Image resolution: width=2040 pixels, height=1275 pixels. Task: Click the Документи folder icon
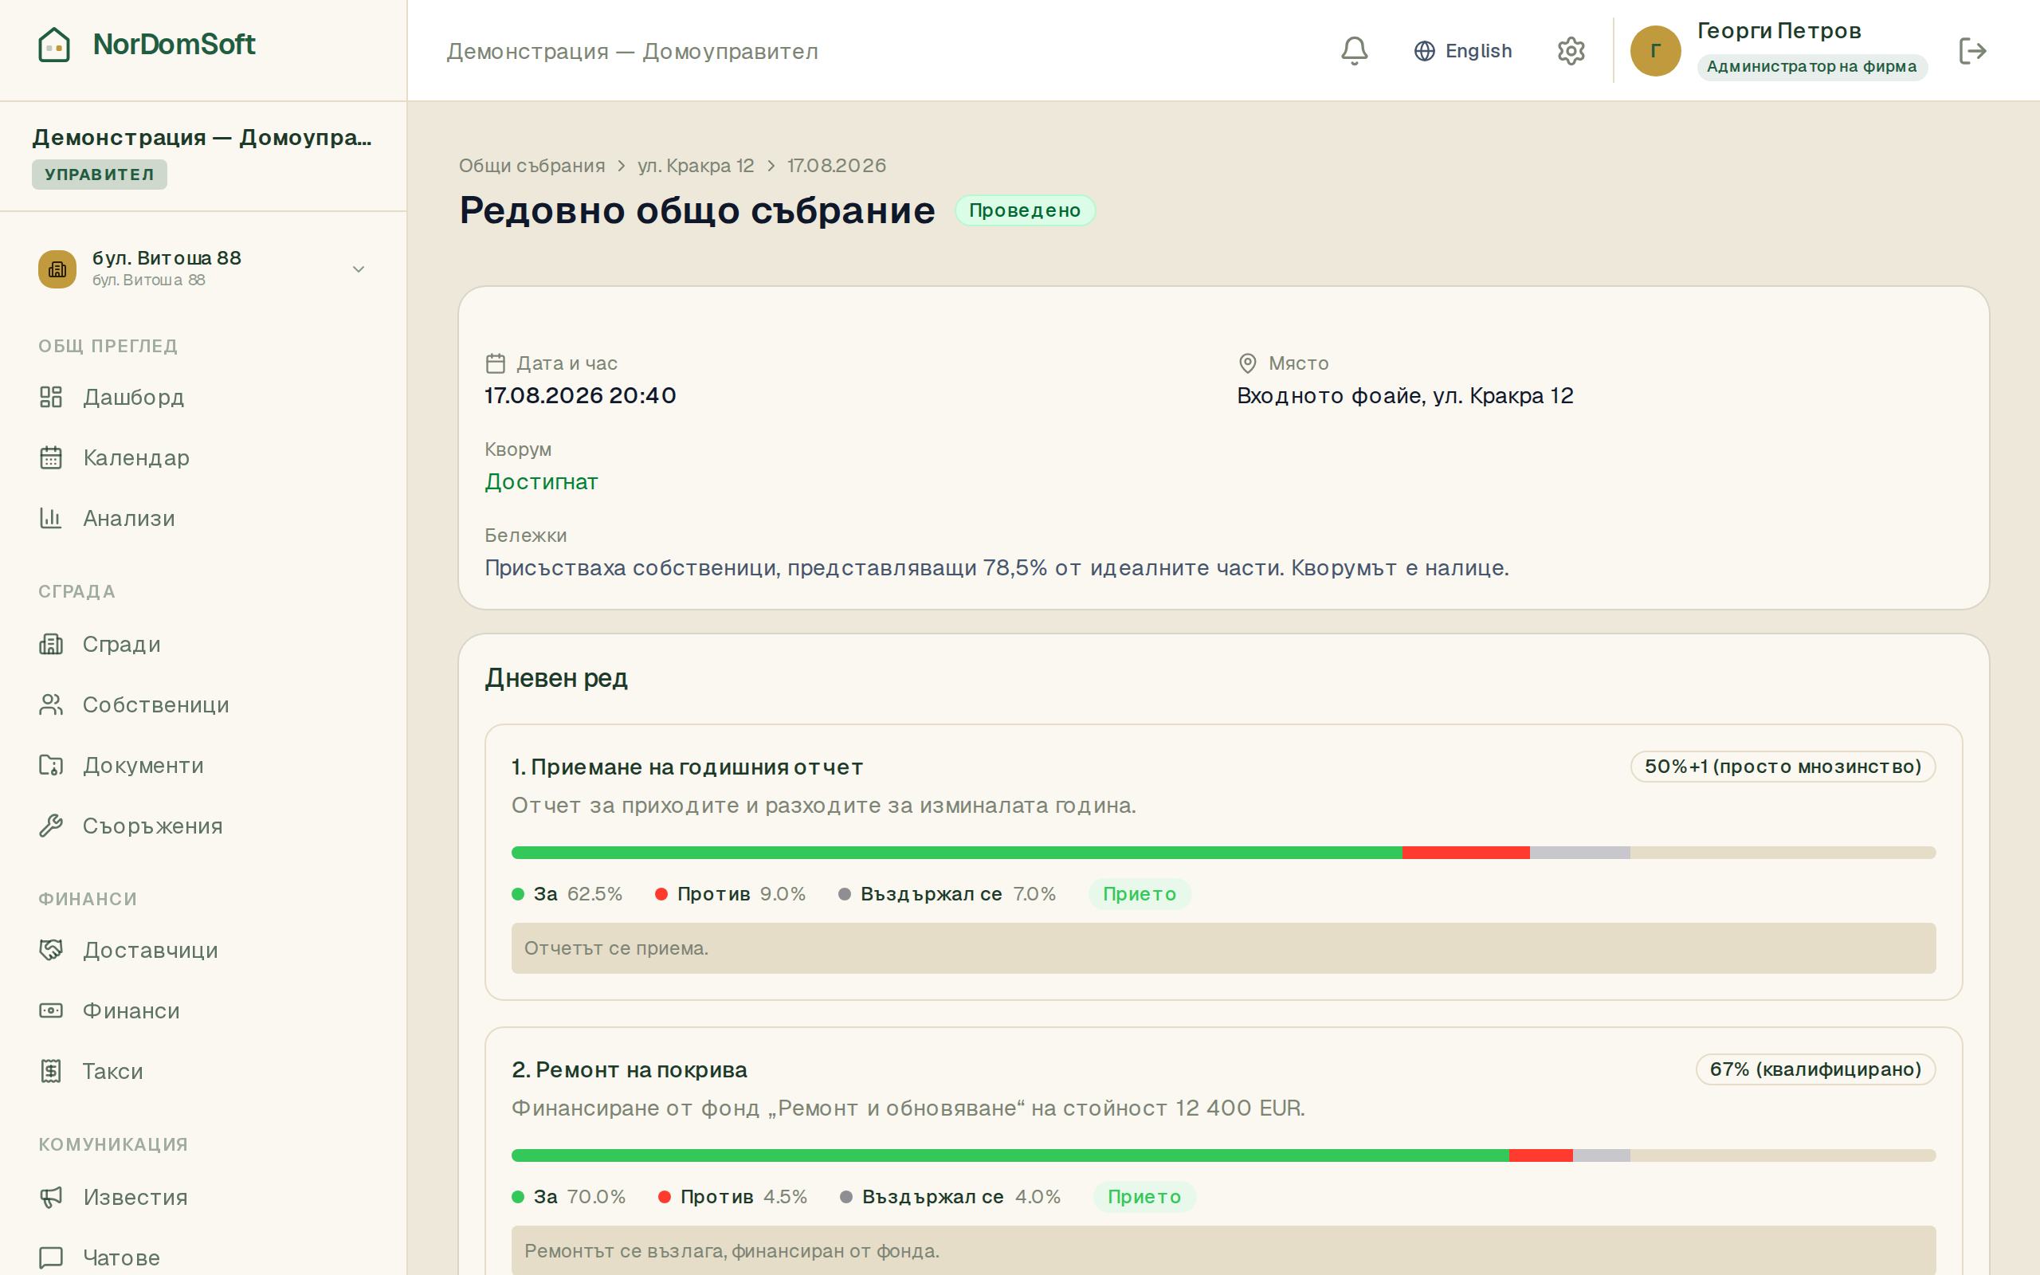pos(50,765)
